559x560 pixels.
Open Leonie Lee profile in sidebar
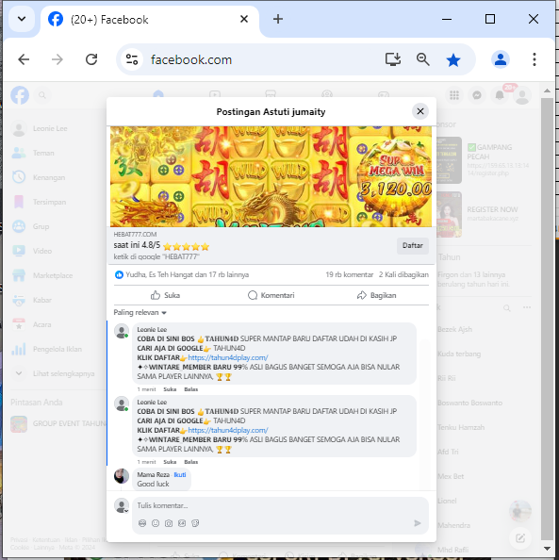click(50, 128)
